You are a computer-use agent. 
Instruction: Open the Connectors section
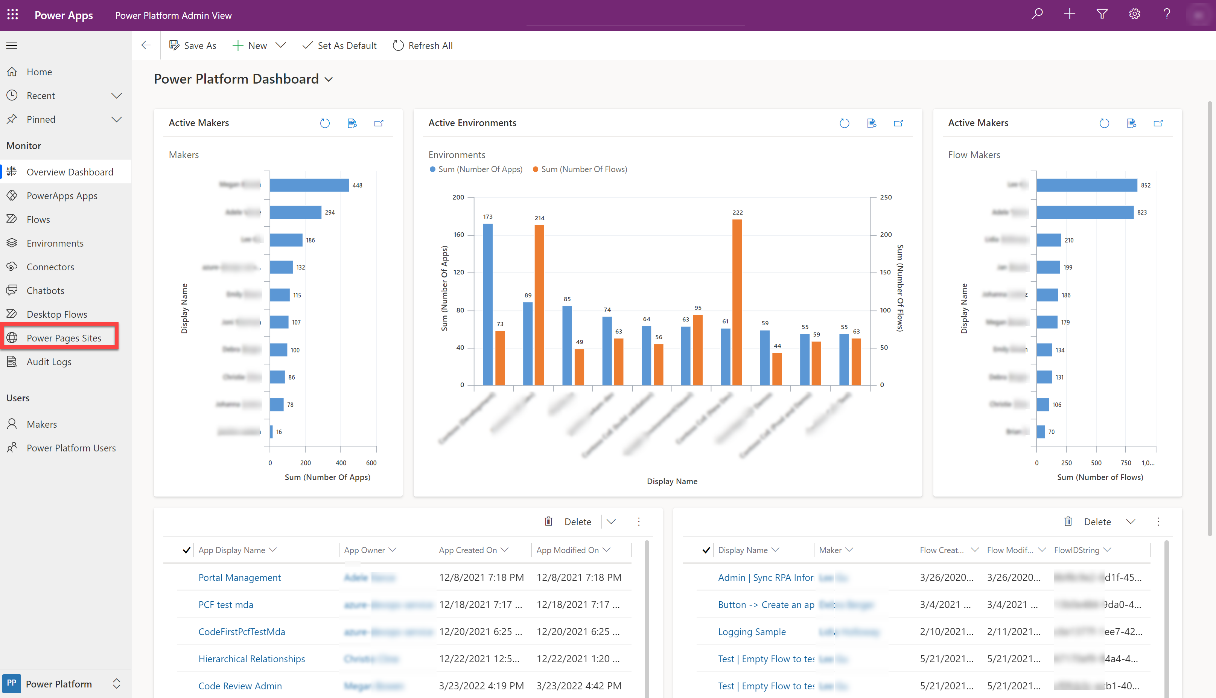(49, 267)
